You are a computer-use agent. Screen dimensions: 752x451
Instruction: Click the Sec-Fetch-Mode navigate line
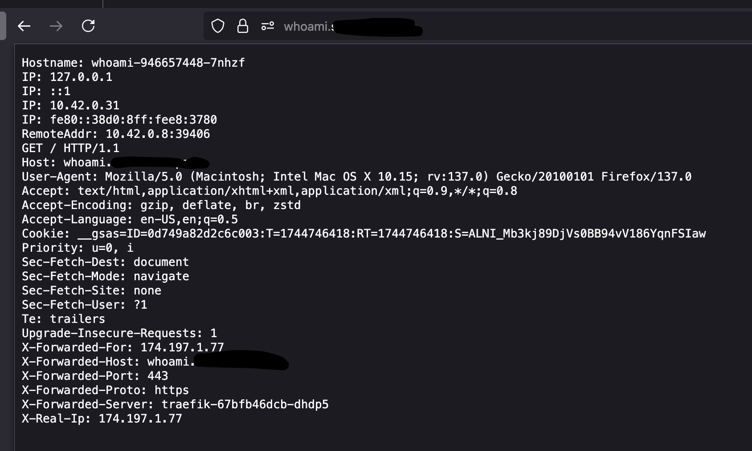pos(105,276)
